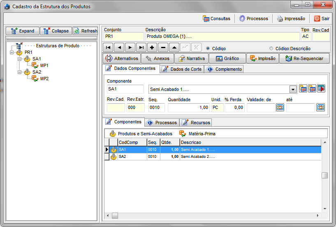Screen dimensions: 336x227
Task: Select the Código radio button
Action: click(x=208, y=48)
